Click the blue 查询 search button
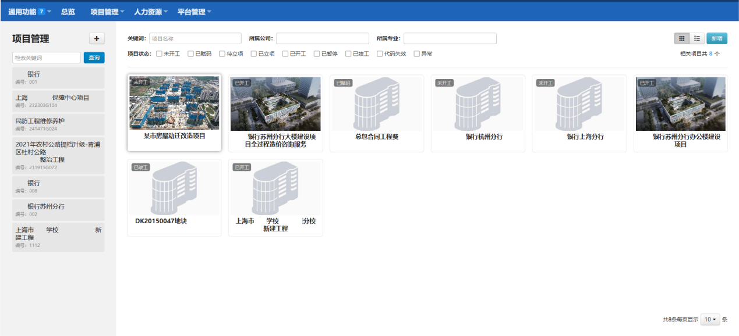 tap(94, 58)
